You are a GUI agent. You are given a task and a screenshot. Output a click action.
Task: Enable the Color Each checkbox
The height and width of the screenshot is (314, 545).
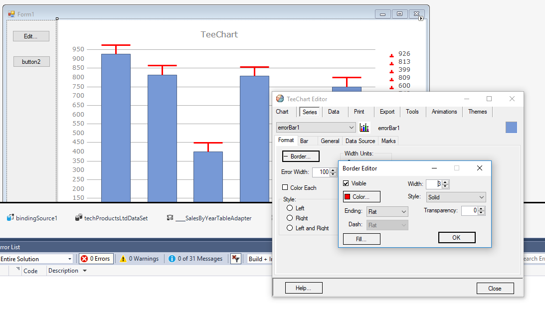pos(285,187)
